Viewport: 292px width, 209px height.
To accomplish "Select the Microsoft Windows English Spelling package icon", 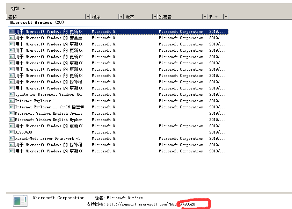I will 12,113.
